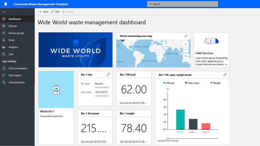Screen dimensions: 260x146
Task: Click the Edit dashboard button
Action: pyautogui.click(x=55, y=12)
